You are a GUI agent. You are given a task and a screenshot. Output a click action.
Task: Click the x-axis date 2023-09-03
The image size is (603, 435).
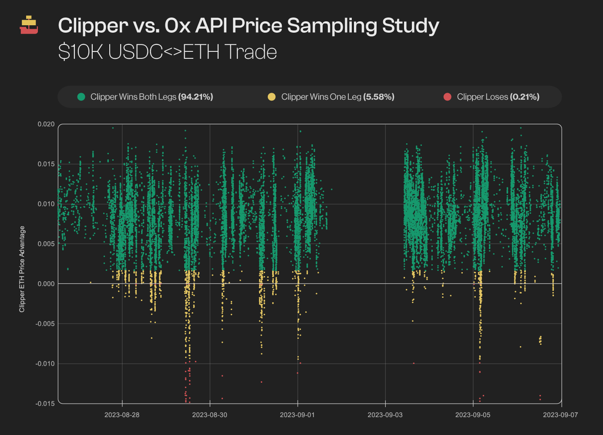(385, 415)
